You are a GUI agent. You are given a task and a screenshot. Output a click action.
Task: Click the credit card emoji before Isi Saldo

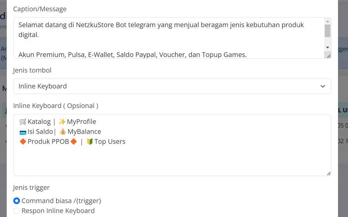[23, 132]
